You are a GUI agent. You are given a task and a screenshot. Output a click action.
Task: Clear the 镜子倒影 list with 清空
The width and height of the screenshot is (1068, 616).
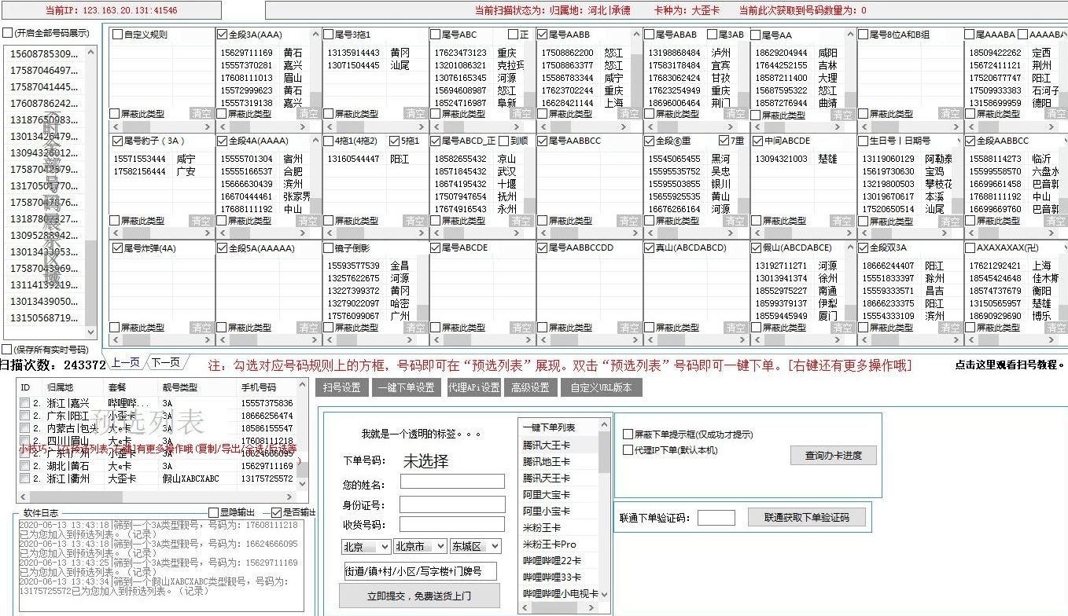click(415, 328)
